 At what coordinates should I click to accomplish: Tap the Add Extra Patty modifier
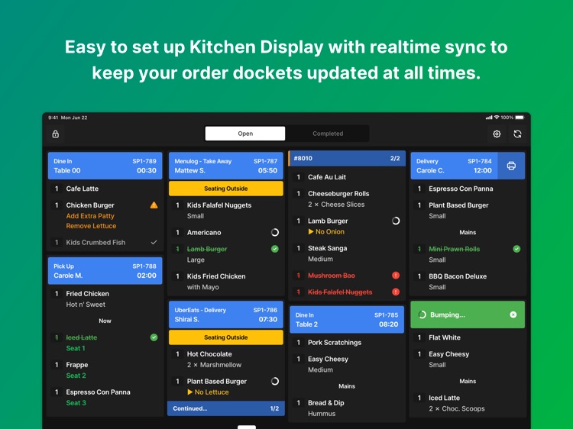(x=90, y=216)
